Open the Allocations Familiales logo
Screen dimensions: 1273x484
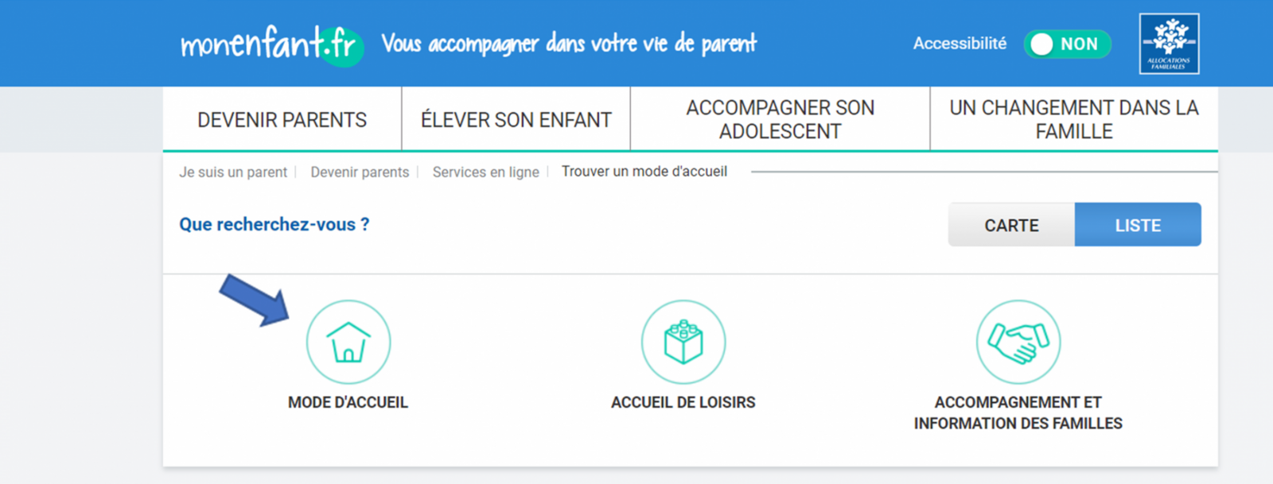1169,44
